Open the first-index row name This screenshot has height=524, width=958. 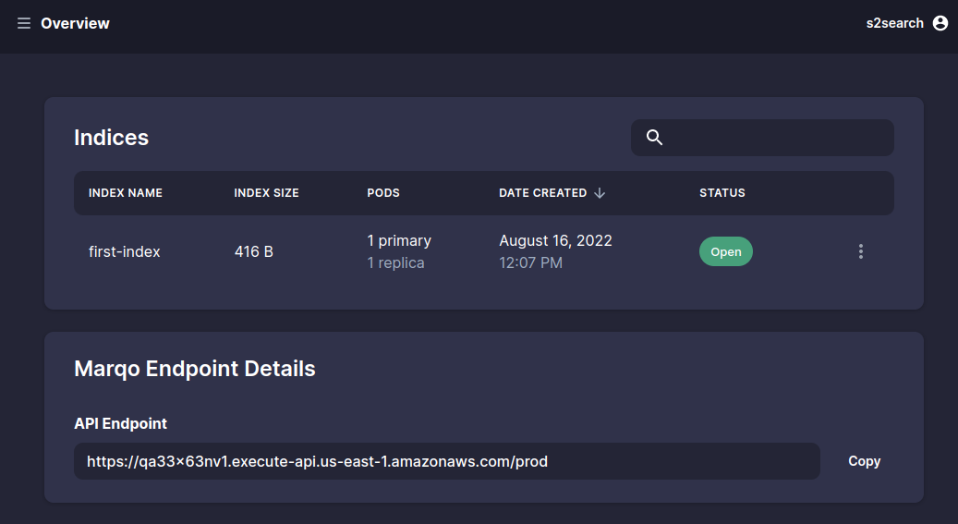pyautogui.click(x=124, y=252)
